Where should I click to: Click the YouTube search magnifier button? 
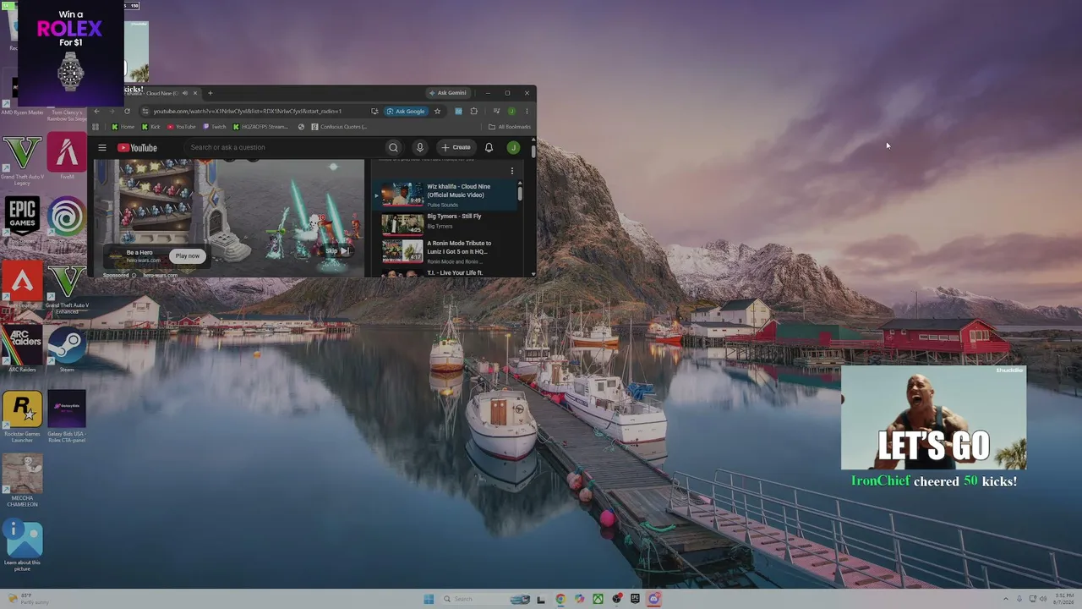tap(393, 147)
